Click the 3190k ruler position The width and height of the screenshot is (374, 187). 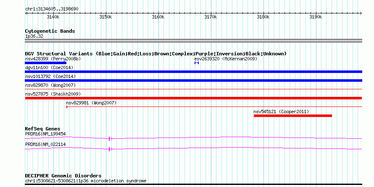pyautogui.click(x=316, y=17)
